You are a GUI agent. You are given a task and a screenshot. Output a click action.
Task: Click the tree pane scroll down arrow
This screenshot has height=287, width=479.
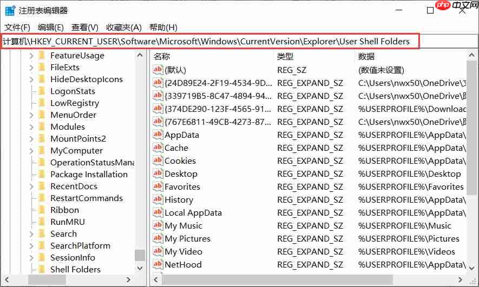140,269
